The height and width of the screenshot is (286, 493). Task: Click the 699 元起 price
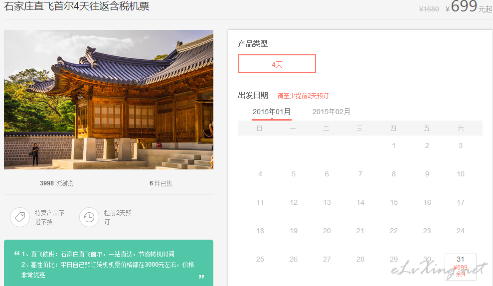point(469,6)
